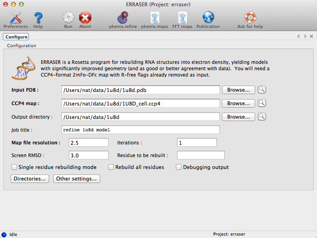Select the Configure tab

click(x=16, y=36)
